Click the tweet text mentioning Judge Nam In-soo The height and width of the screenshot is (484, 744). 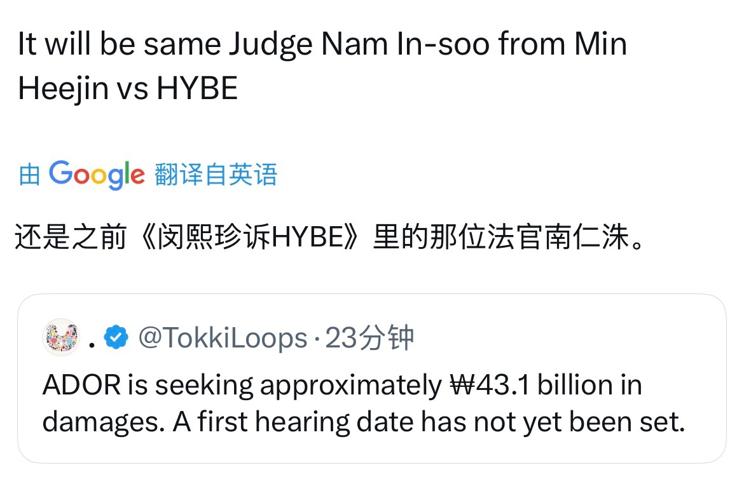click(x=318, y=43)
